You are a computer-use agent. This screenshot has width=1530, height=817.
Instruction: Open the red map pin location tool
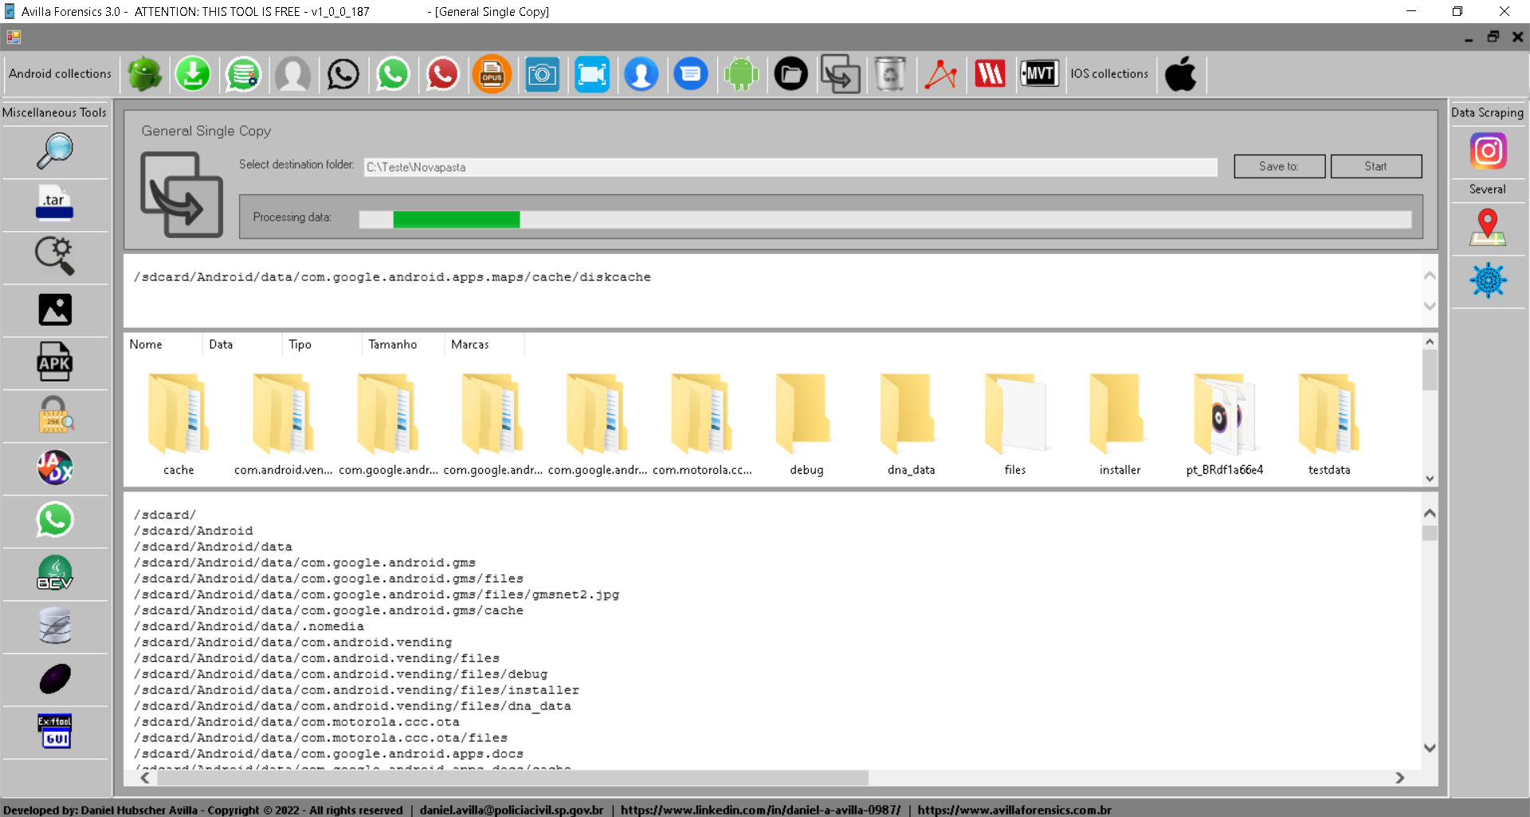1488,227
